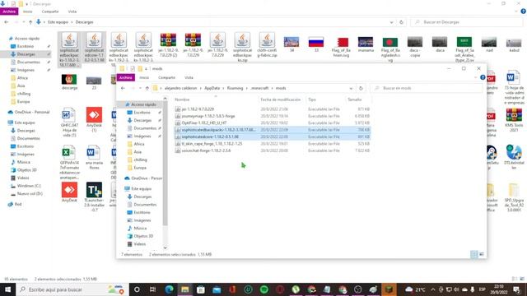
Task: Open Nuevo vol (D:) in Descargas sidebar
Action: point(30,194)
